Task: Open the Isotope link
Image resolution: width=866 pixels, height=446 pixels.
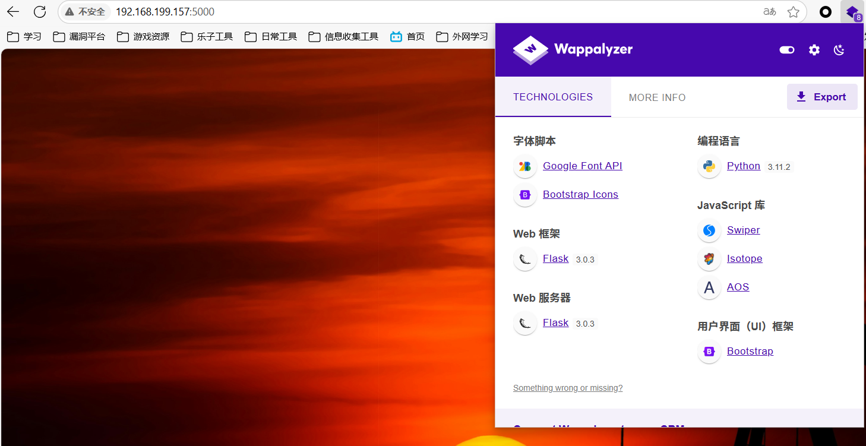Action: pyautogui.click(x=745, y=259)
